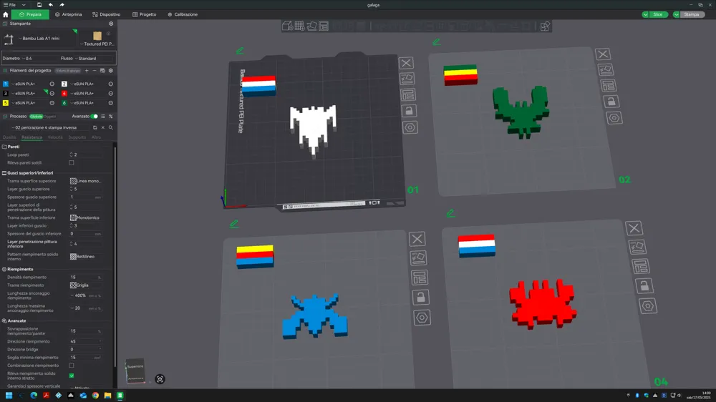The image size is (716, 402).
Task: Click the Undo arrow
Action: pos(51,4)
